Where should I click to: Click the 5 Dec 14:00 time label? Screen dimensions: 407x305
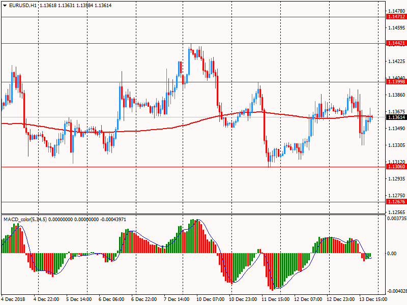[x=79, y=299]
